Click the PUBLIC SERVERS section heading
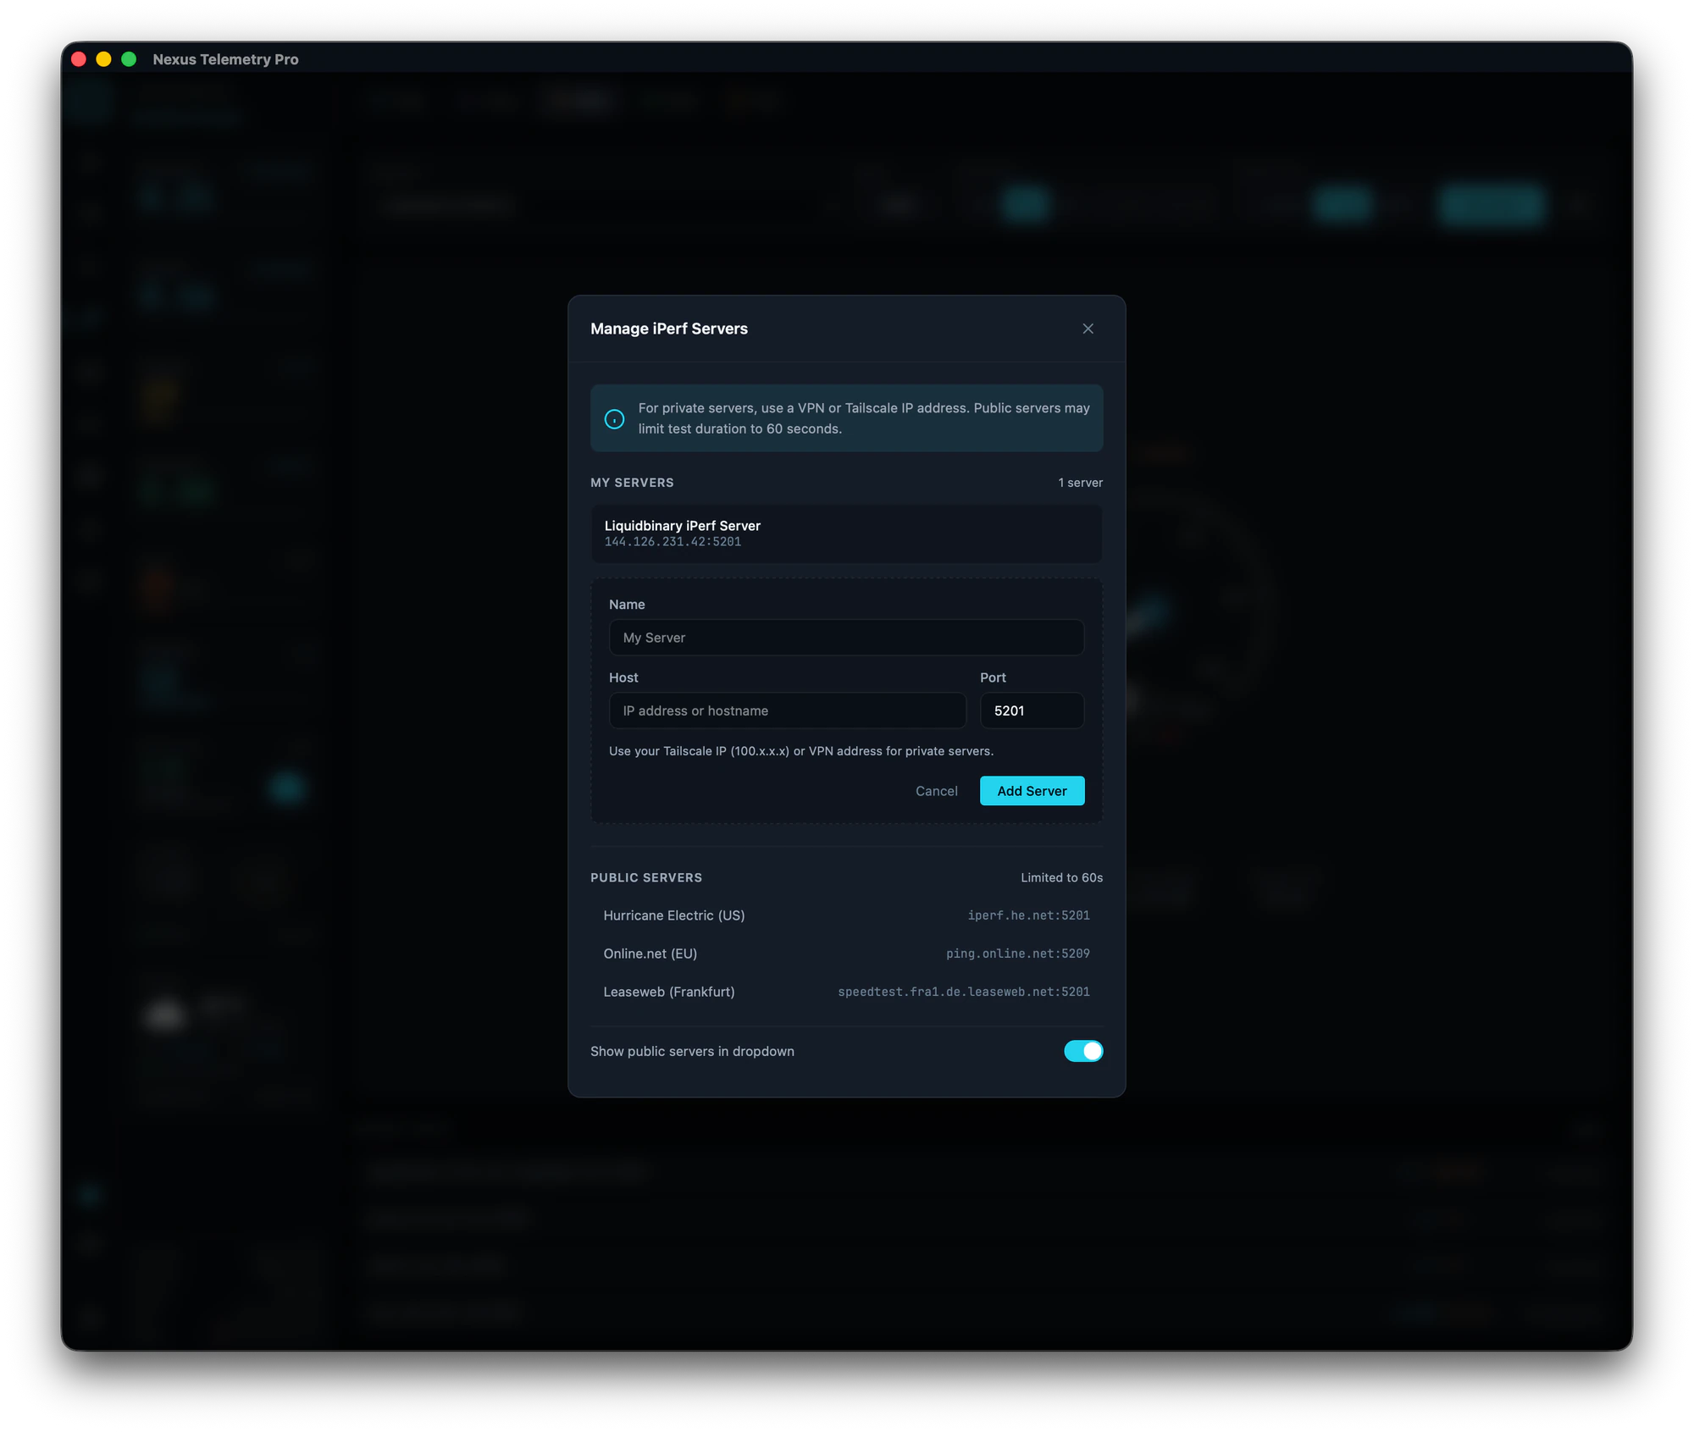 click(646, 877)
